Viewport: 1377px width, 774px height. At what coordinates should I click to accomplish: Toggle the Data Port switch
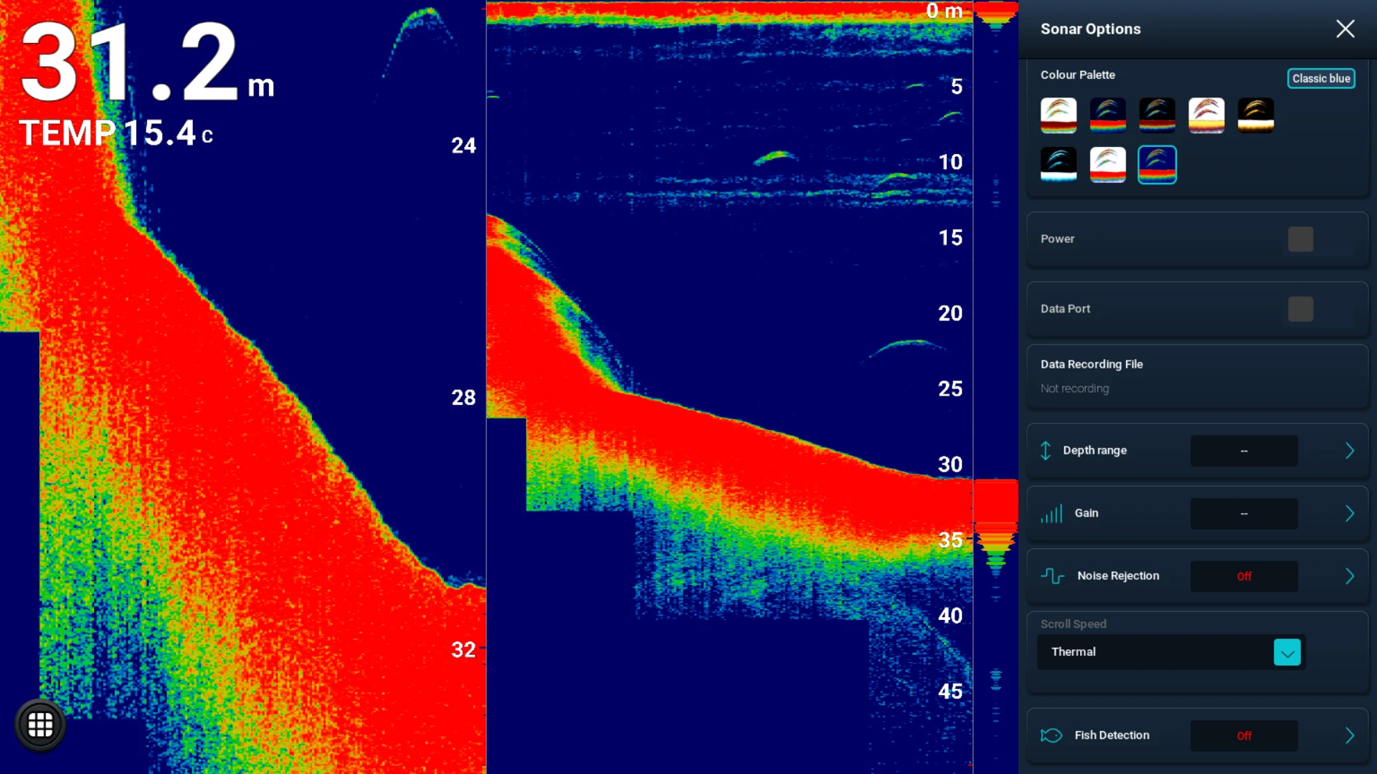tap(1300, 309)
